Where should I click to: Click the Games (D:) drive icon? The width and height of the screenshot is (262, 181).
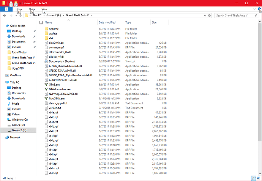pos(9,125)
